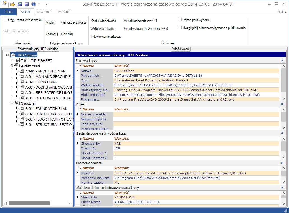Click Wklej właściwości
The image size is (289, 213).
click(x=103, y=29)
